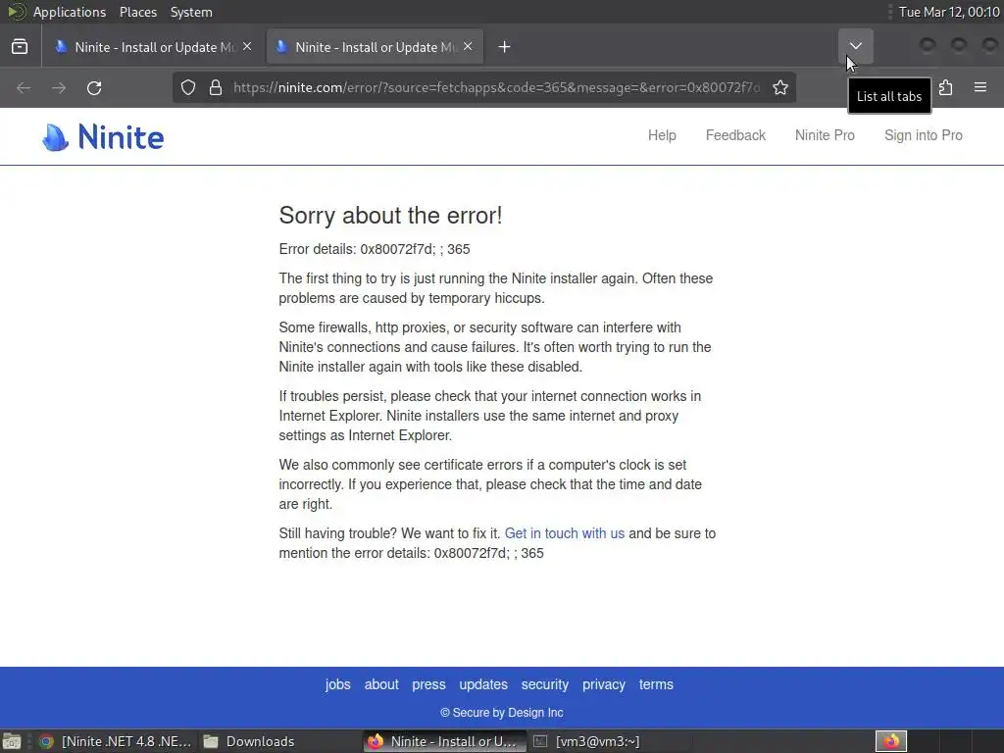Open the System menu
1004x753 pixels.
point(191,12)
